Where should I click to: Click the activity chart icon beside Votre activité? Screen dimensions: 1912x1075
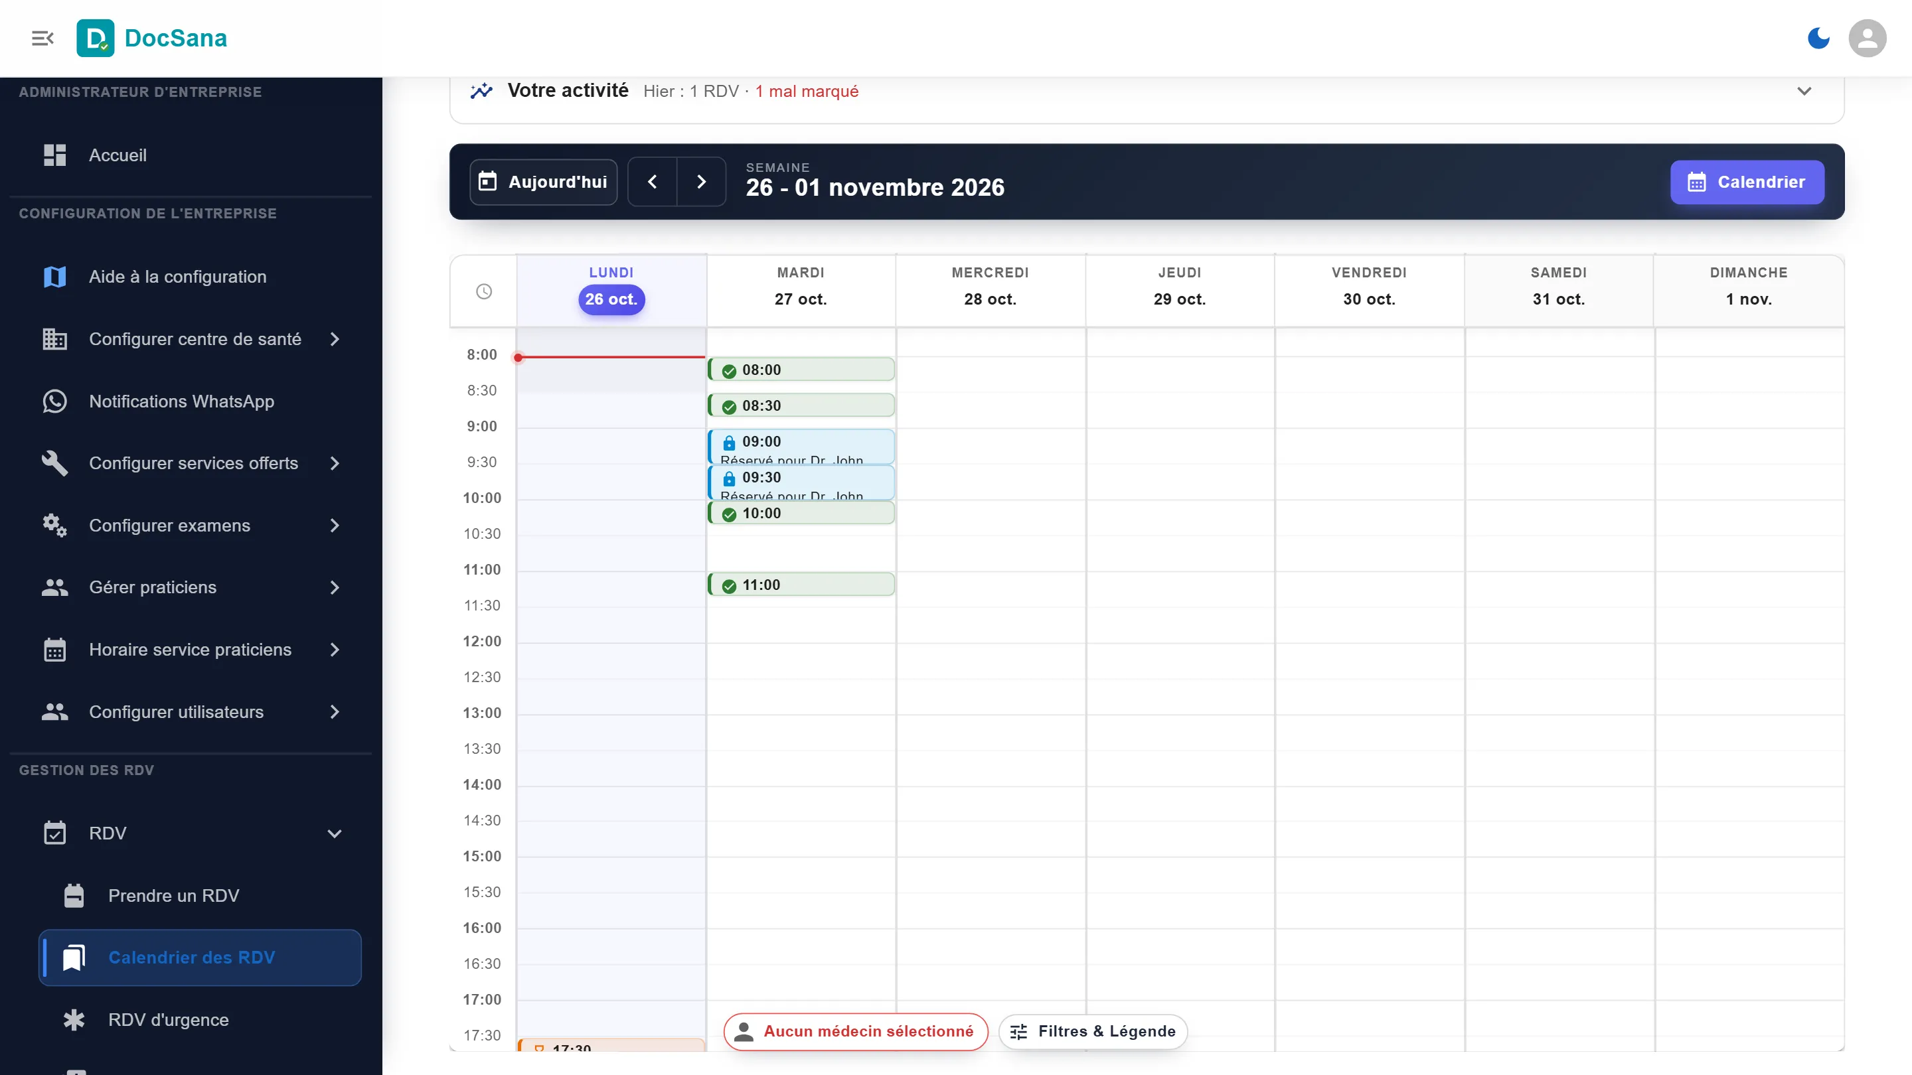click(x=481, y=92)
